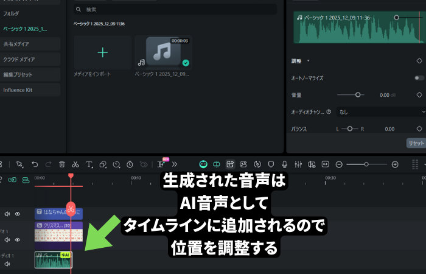
Task: Toggle the オートノーマライズ switch
Action: 419,78
